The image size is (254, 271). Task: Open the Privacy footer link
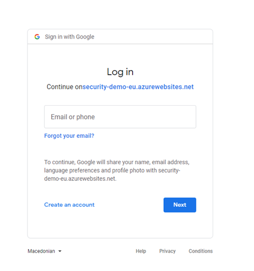click(x=167, y=251)
